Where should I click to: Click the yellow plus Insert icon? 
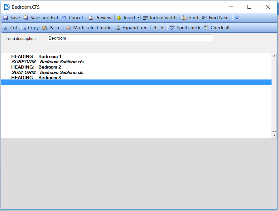(119, 18)
